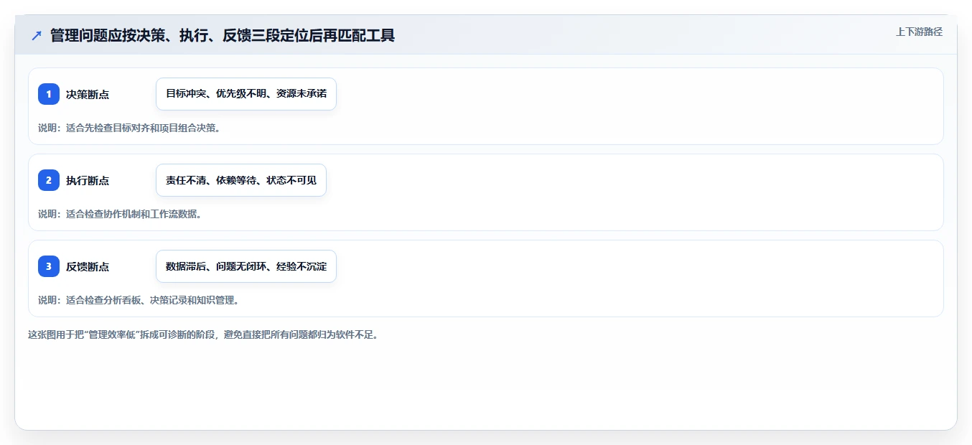Click the 目标冲突、优先级不明、资源未承诺 box
The width and height of the screenshot is (972, 445).
[246, 94]
